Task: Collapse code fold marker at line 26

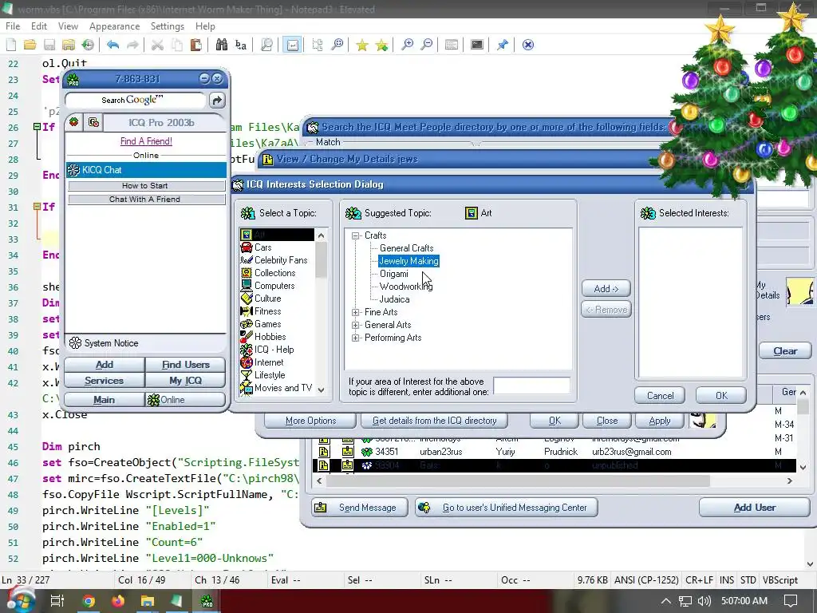Action: pos(37,127)
